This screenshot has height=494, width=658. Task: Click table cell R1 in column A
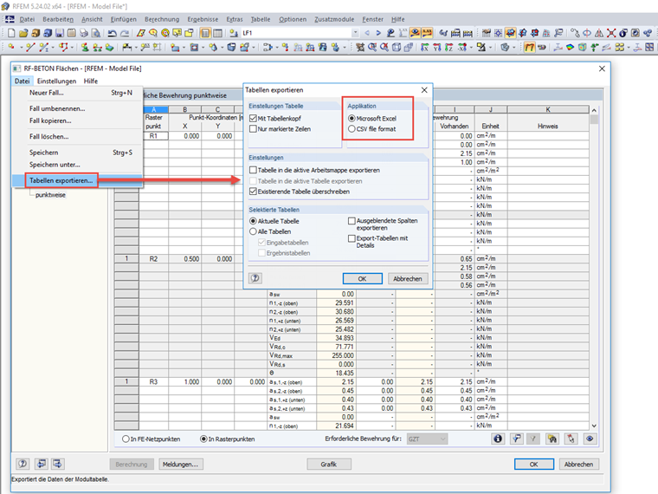[153, 136]
